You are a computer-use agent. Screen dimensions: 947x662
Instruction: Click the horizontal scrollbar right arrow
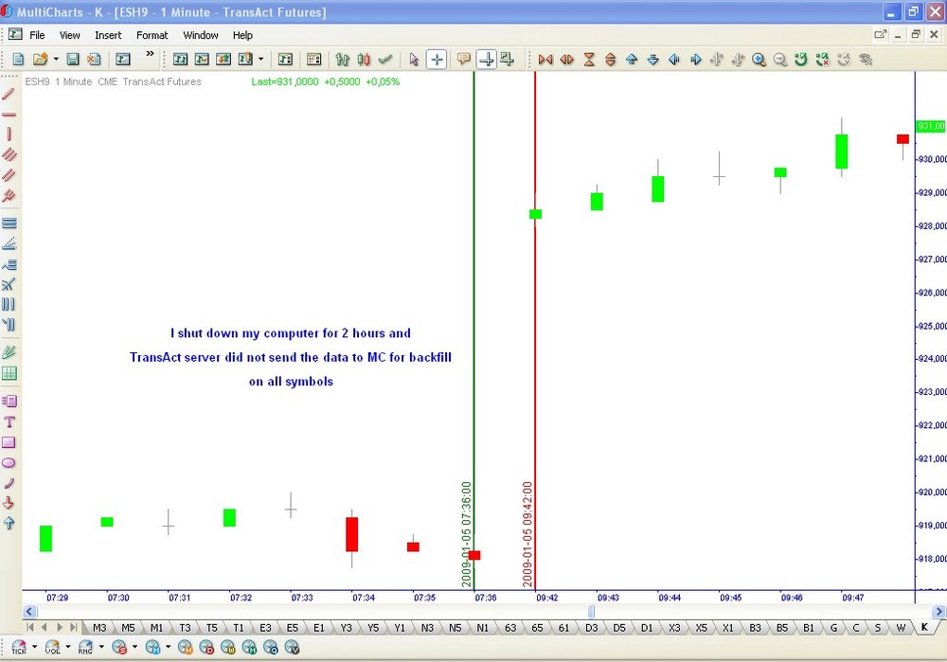point(938,611)
